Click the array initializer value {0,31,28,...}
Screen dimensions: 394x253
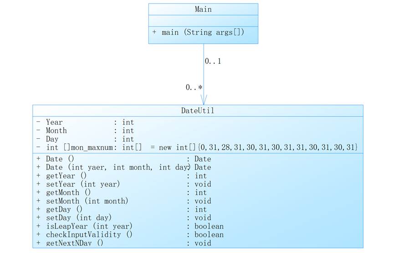coord(278,147)
